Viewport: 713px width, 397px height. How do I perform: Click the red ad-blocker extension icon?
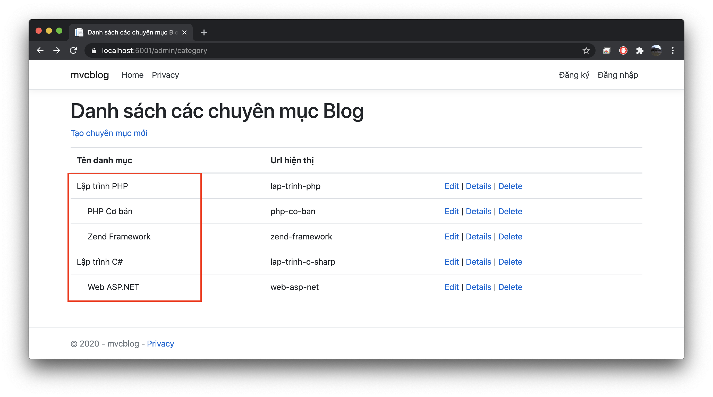click(623, 51)
